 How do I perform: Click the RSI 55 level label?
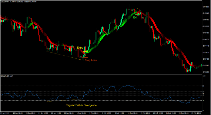click(203, 92)
